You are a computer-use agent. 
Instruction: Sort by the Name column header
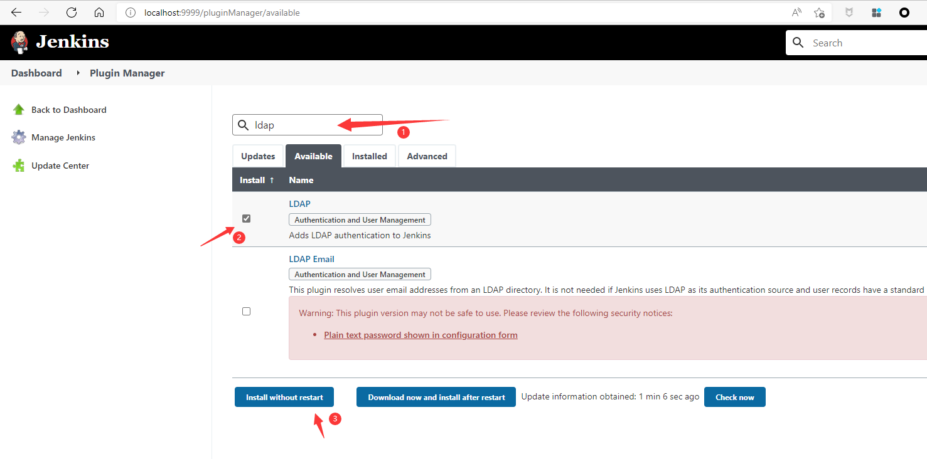[x=301, y=180]
